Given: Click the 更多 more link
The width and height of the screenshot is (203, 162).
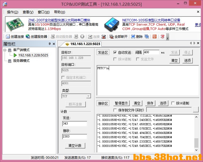Looking at the screenshot, I should 198,25.
